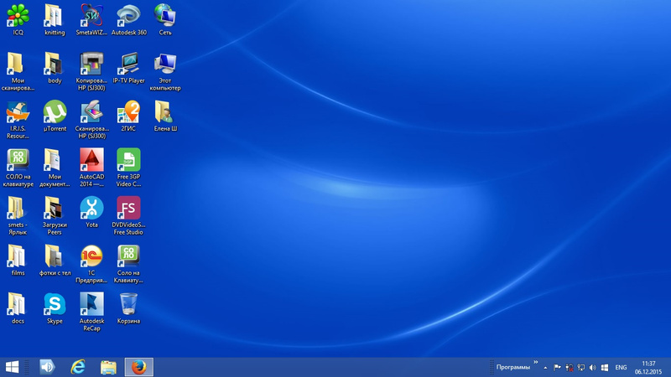Click the 2ГИС desktop icon

[128, 111]
